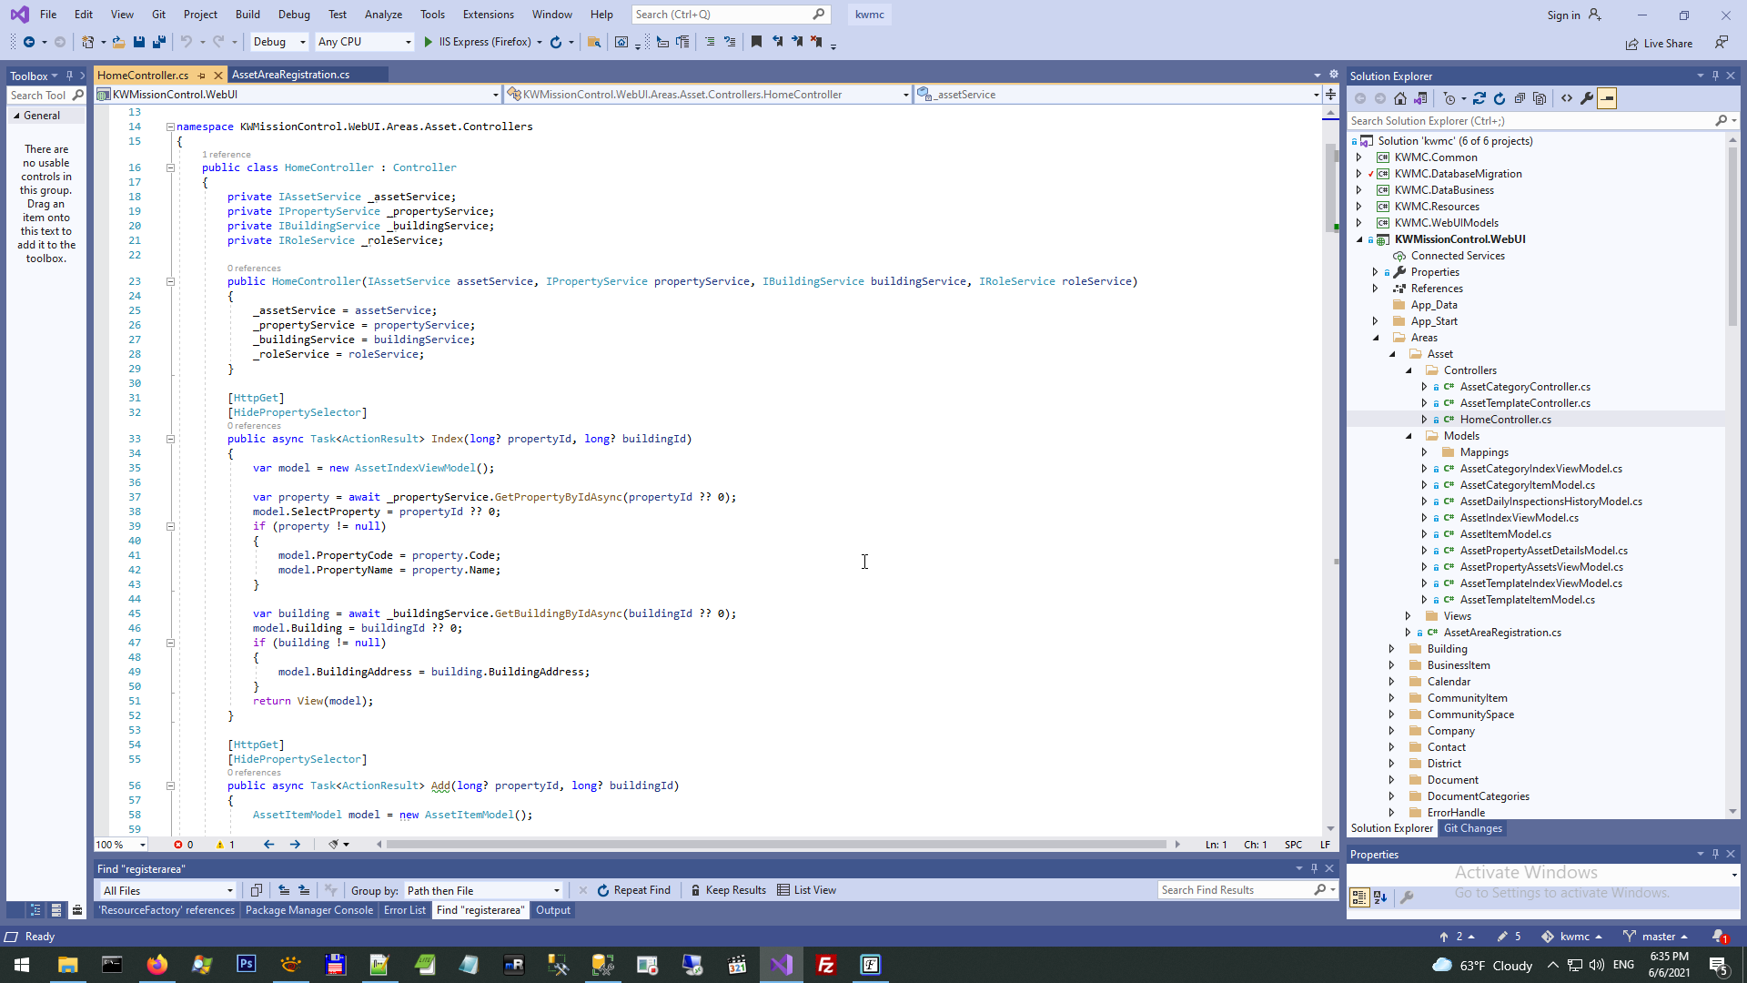The image size is (1747, 983).
Task: Start IIS Express (Firefox) run button
Action: pos(429,42)
